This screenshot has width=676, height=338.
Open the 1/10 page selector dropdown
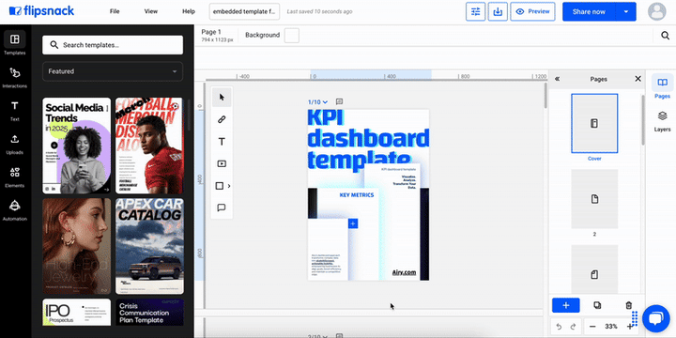(x=317, y=102)
